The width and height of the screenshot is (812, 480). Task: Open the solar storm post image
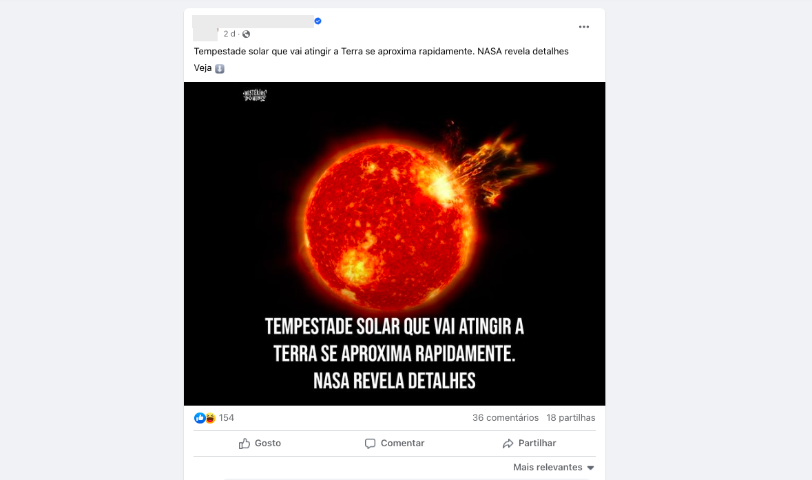[395, 243]
